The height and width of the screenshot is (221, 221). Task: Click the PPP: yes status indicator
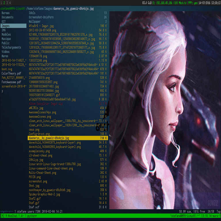point(193,3)
